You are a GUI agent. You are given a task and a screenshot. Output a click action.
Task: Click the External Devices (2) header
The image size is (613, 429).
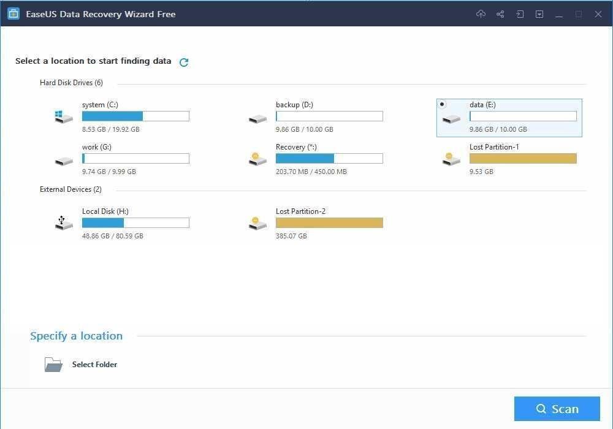coord(70,189)
